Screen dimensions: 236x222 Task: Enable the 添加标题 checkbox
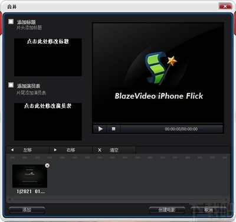[11, 21]
